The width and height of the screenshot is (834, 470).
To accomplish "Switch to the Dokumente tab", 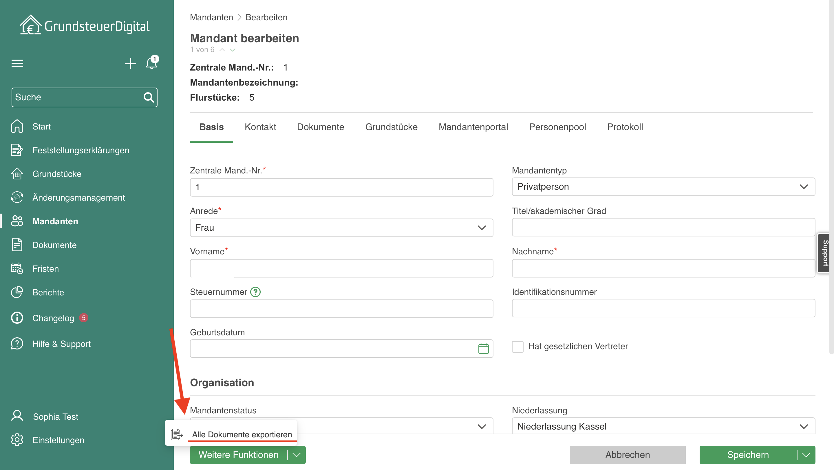I will pos(321,127).
